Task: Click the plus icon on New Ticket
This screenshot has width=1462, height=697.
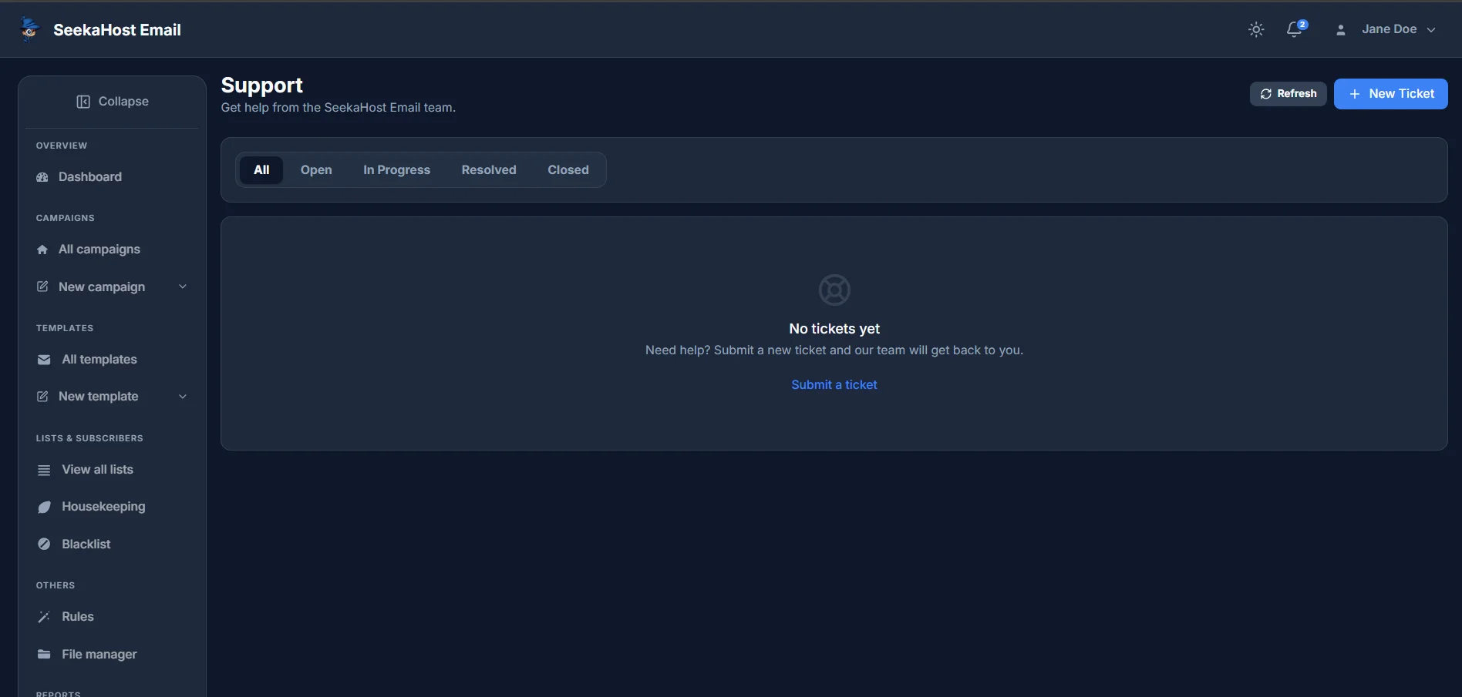Action: [x=1355, y=94]
